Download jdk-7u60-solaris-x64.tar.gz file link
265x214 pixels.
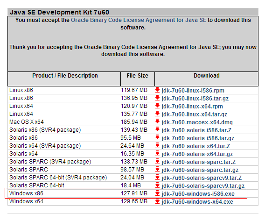click(x=197, y=154)
